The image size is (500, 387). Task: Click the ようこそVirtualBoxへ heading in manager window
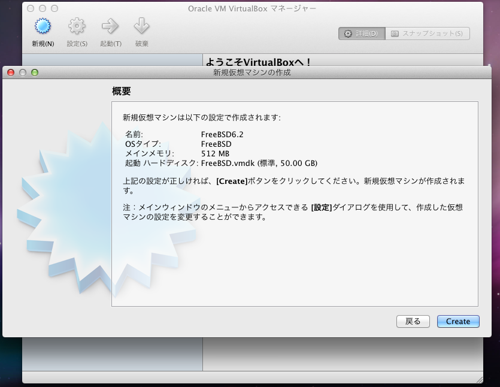pos(258,62)
